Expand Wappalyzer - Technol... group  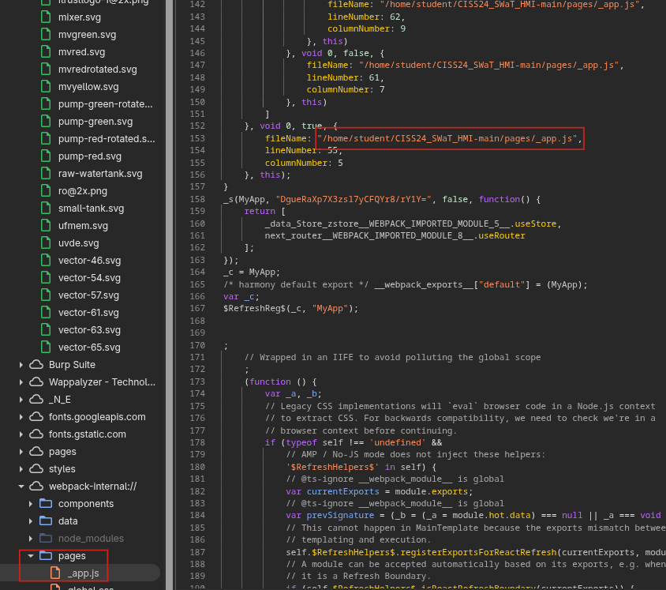(21, 382)
